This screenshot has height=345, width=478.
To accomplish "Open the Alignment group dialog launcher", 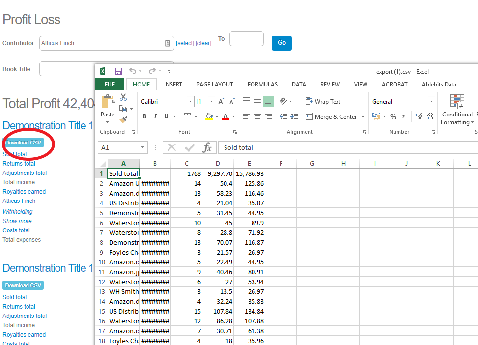I will pos(365,132).
